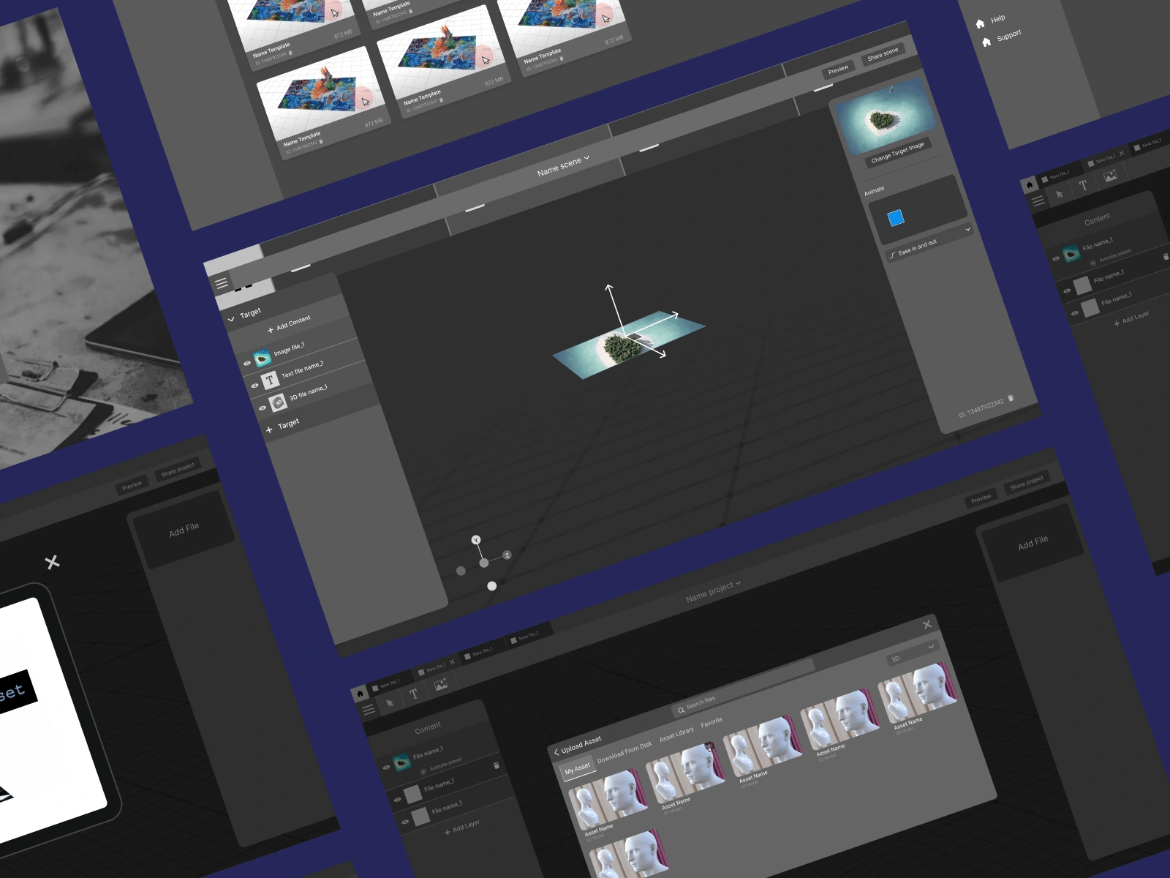Select Text tool in bottom asset editor
This screenshot has width=1170, height=878.
click(x=413, y=694)
